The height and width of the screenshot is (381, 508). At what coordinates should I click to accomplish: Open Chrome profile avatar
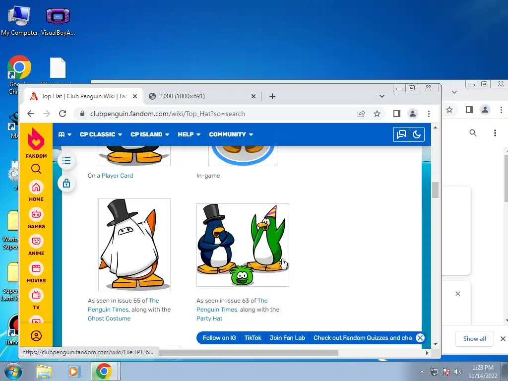coord(412,114)
